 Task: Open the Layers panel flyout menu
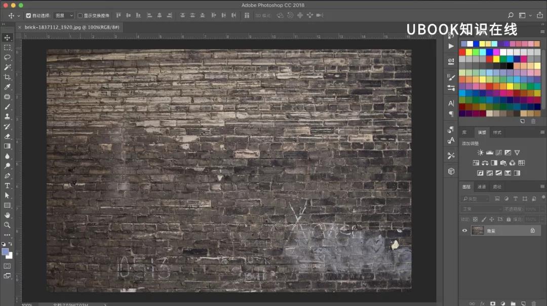[542, 186]
